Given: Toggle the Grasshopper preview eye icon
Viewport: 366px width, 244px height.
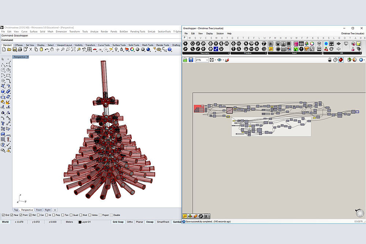Looking at the screenshot, I should [x=219, y=60].
